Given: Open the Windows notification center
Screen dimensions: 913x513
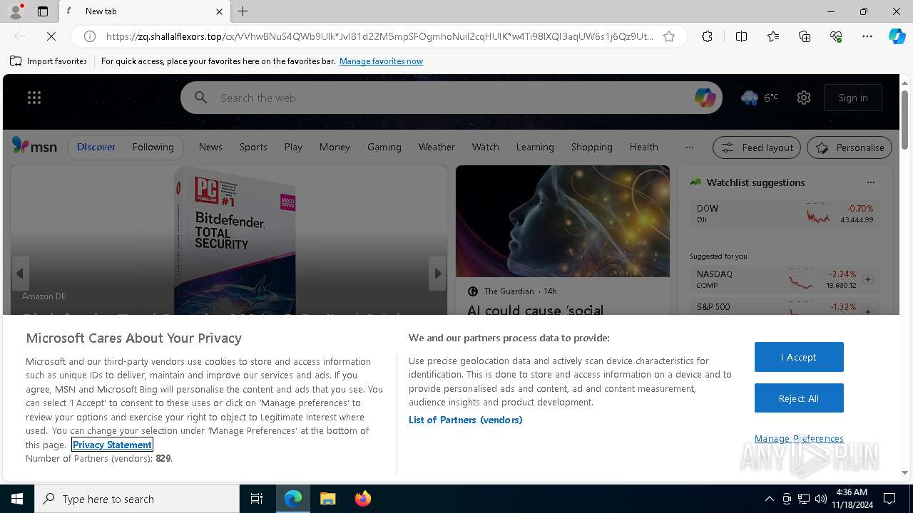Looking at the screenshot, I should 889,499.
